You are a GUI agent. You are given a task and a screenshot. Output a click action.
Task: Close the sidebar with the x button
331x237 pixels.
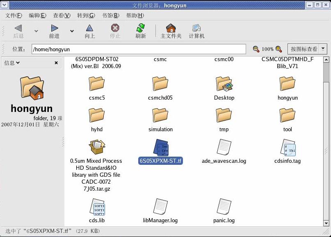point(56,63)
